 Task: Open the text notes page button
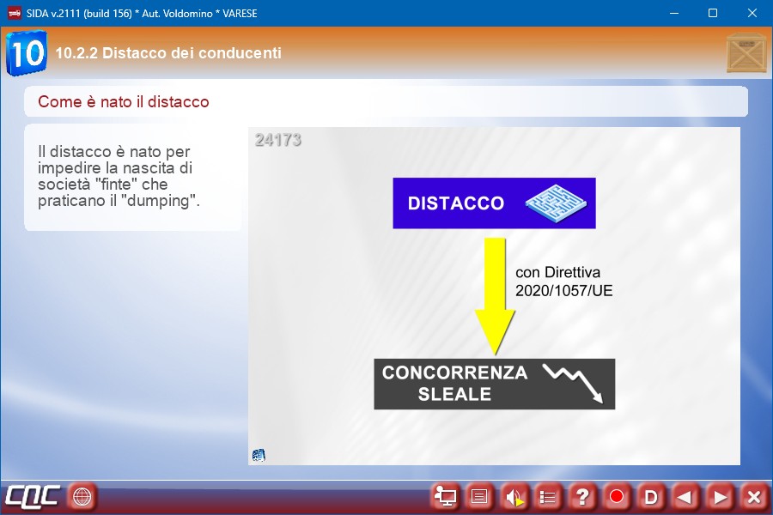point(479,496)
